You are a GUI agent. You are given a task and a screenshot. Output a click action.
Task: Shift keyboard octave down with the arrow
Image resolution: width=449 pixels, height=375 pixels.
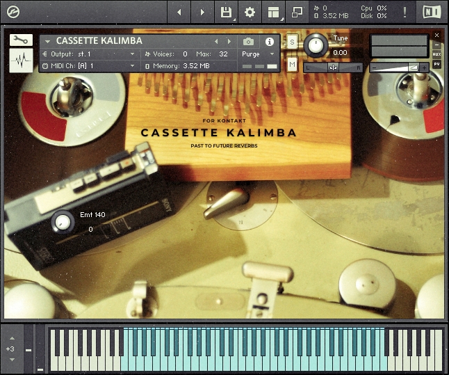point(12,360)
